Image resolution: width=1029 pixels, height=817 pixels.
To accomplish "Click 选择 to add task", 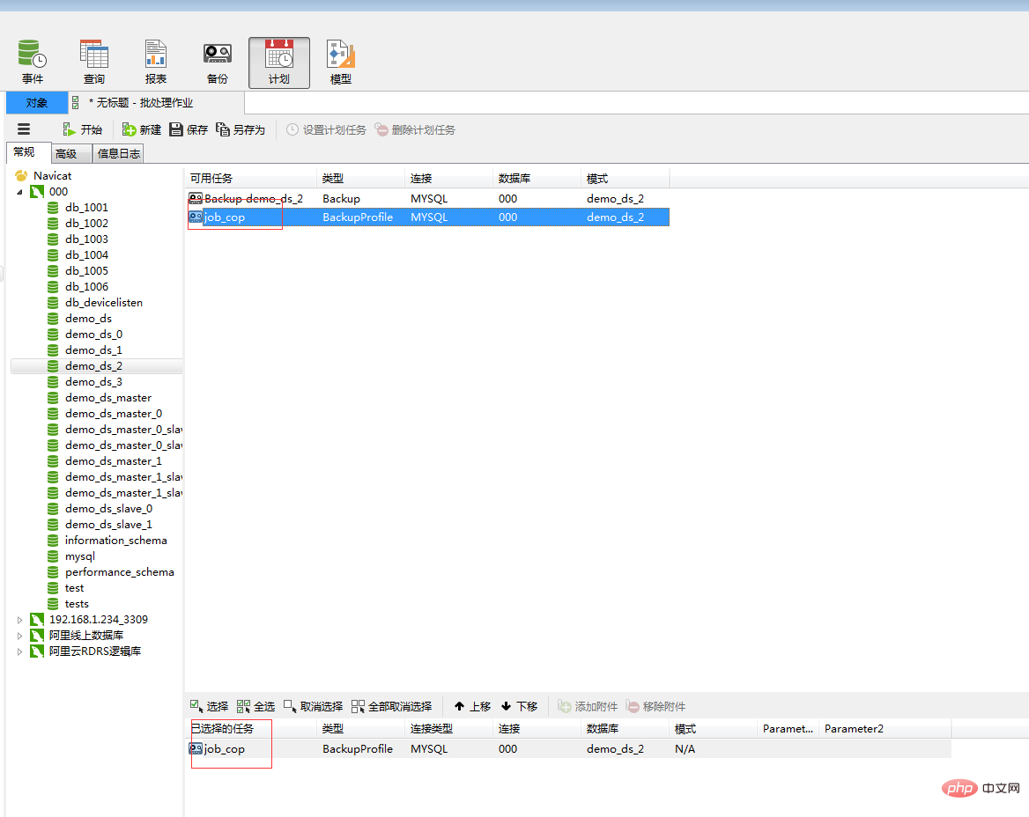I will (x=209, y=706).
